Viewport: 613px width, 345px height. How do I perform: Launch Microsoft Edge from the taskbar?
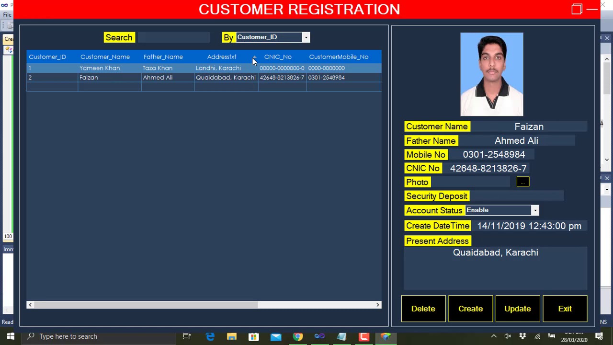click(x=210, y=336)
